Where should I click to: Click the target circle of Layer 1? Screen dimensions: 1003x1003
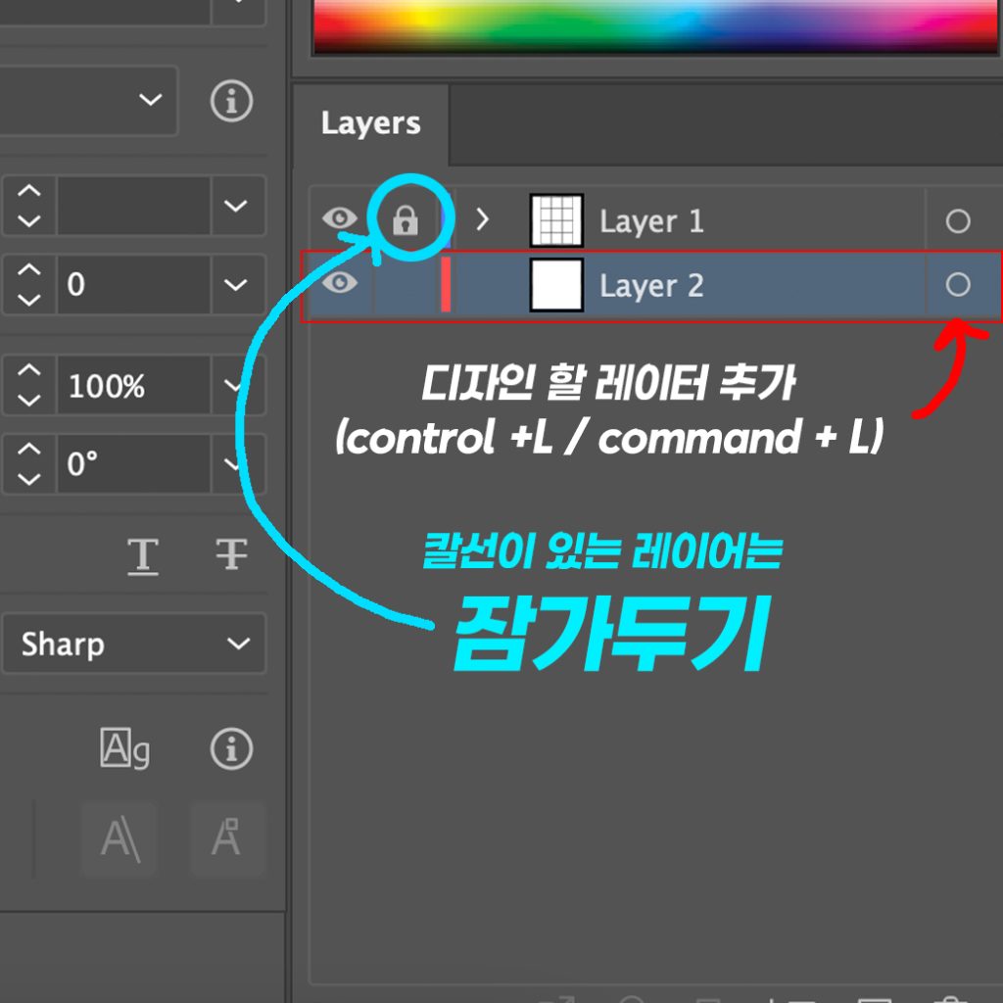[x=958, y=221]
